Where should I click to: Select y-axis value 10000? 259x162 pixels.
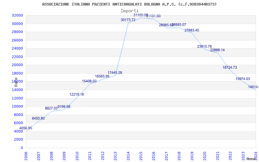click(x=17, y=107)
